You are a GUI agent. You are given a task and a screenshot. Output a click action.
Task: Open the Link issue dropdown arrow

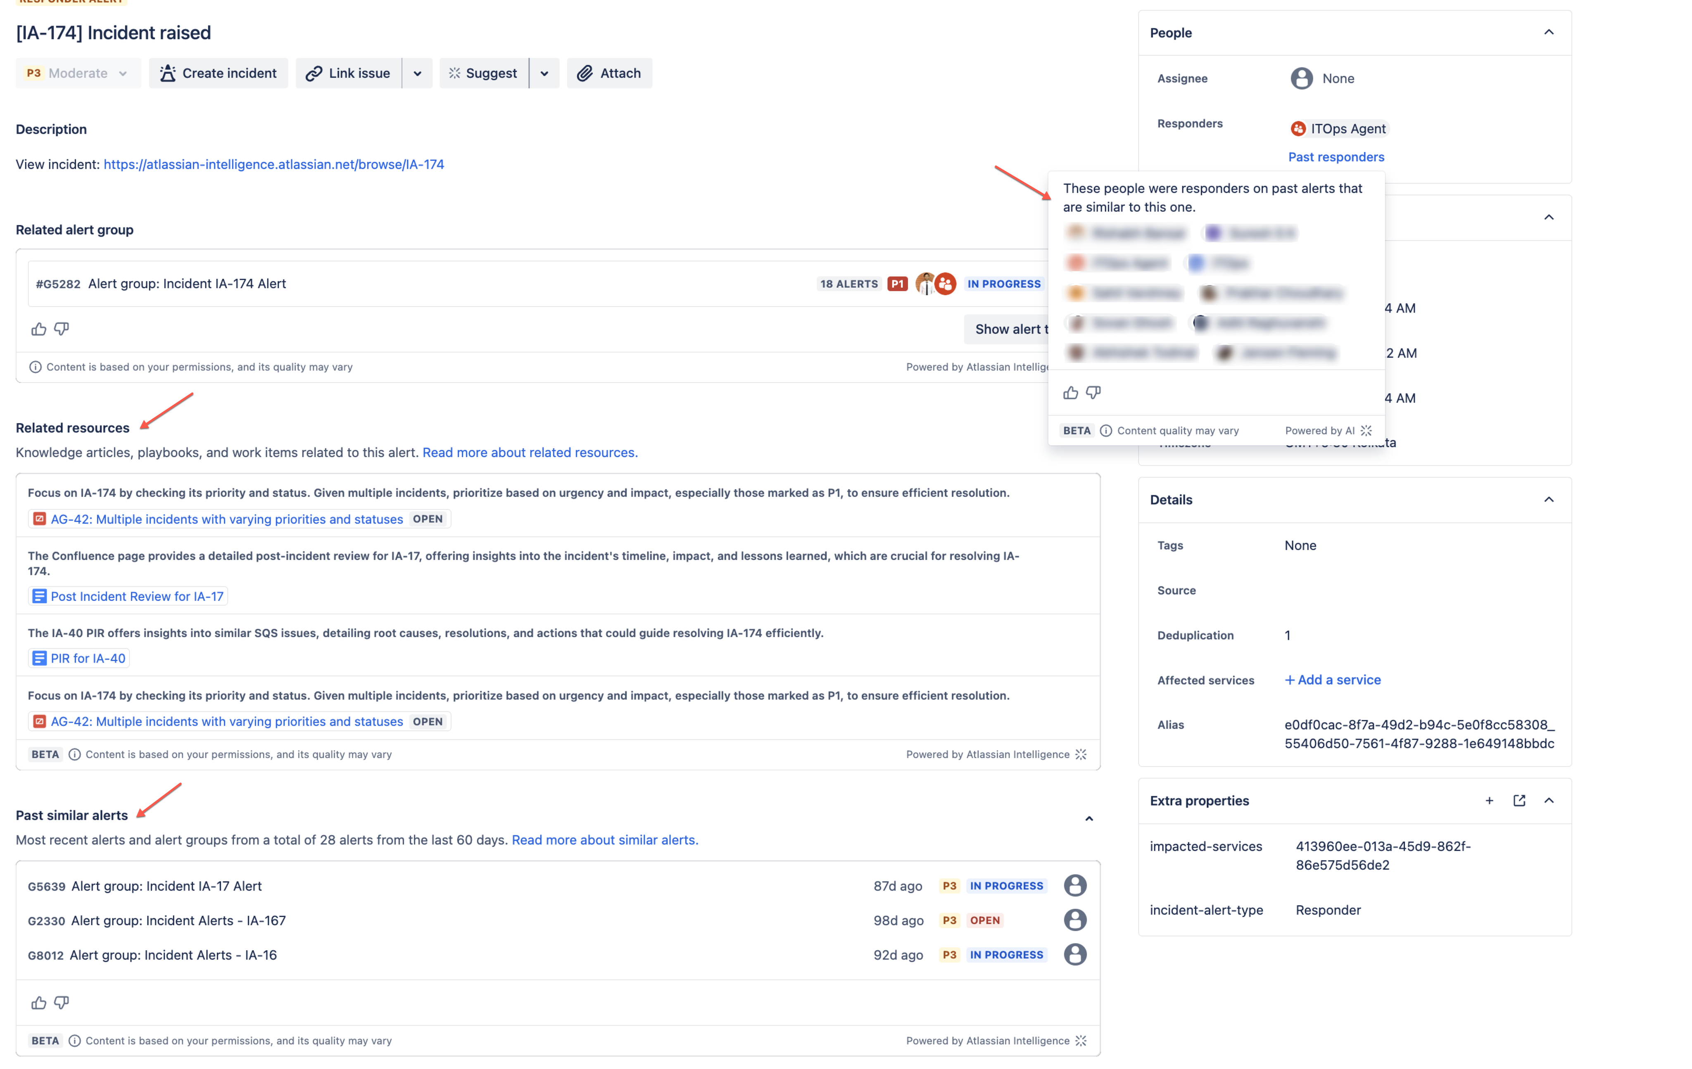[417, 73]
